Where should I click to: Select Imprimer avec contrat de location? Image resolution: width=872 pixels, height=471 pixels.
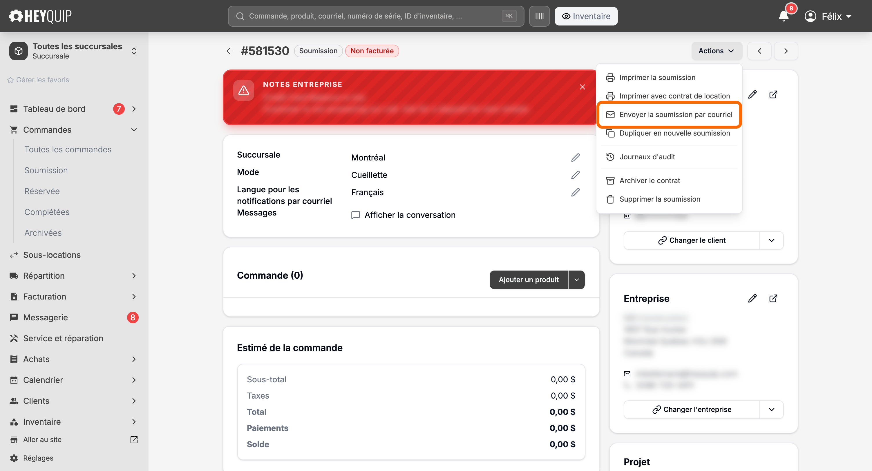[x=669, y=96]
